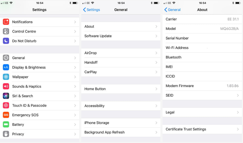Open the Legal row
Screen dimensions: 243x143
[x=202, y=112]
